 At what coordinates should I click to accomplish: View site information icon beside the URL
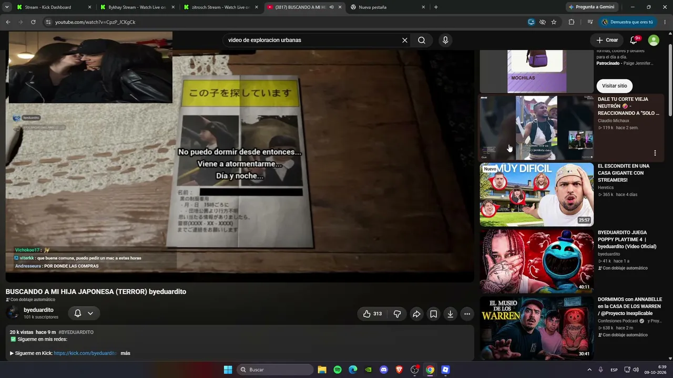click(48, 22)
